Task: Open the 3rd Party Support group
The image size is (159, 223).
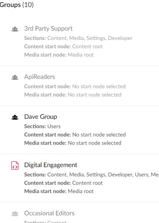Action: coord(48,29)
